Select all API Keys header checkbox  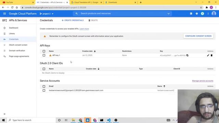44,51
